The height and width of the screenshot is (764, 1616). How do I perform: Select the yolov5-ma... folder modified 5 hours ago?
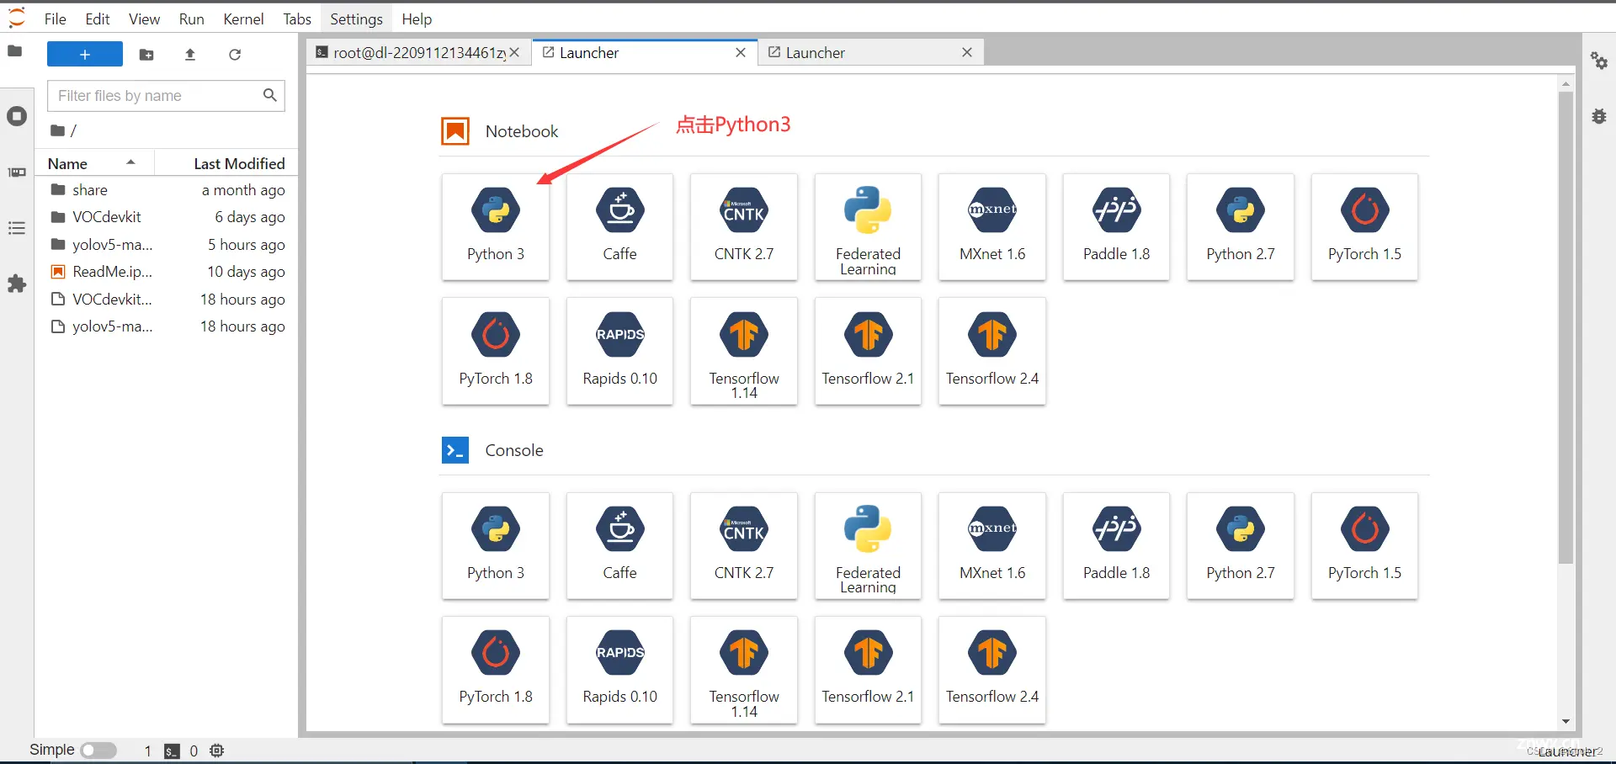click(x=167, y=245)
